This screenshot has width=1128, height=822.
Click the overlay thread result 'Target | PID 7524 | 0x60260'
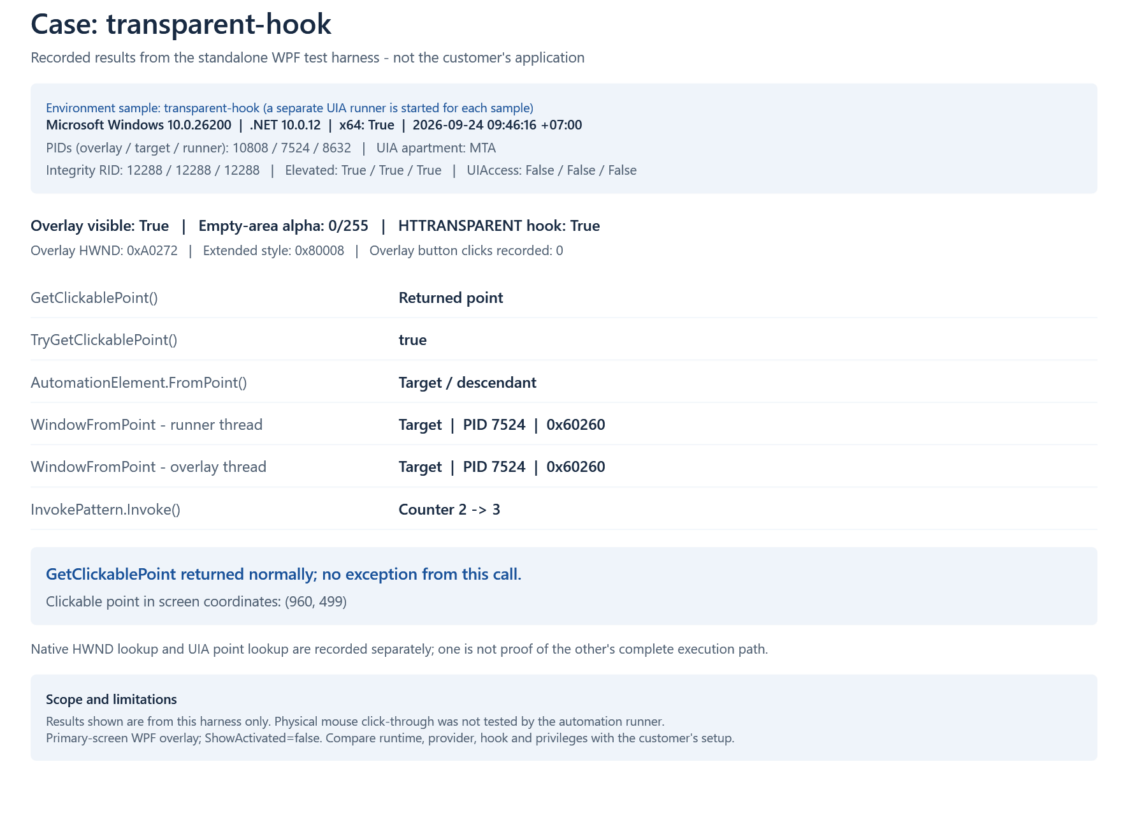[x=502, y=467]
